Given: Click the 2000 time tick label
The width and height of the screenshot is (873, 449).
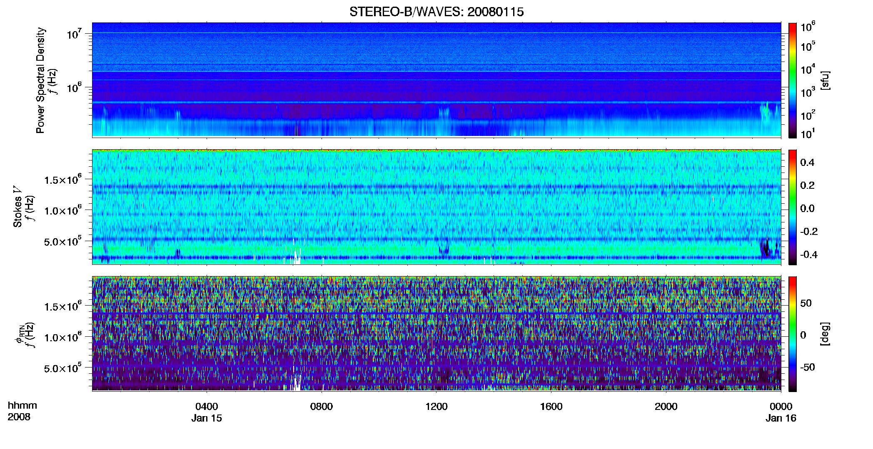Looking at the screenshot, I should click(666, 407).
